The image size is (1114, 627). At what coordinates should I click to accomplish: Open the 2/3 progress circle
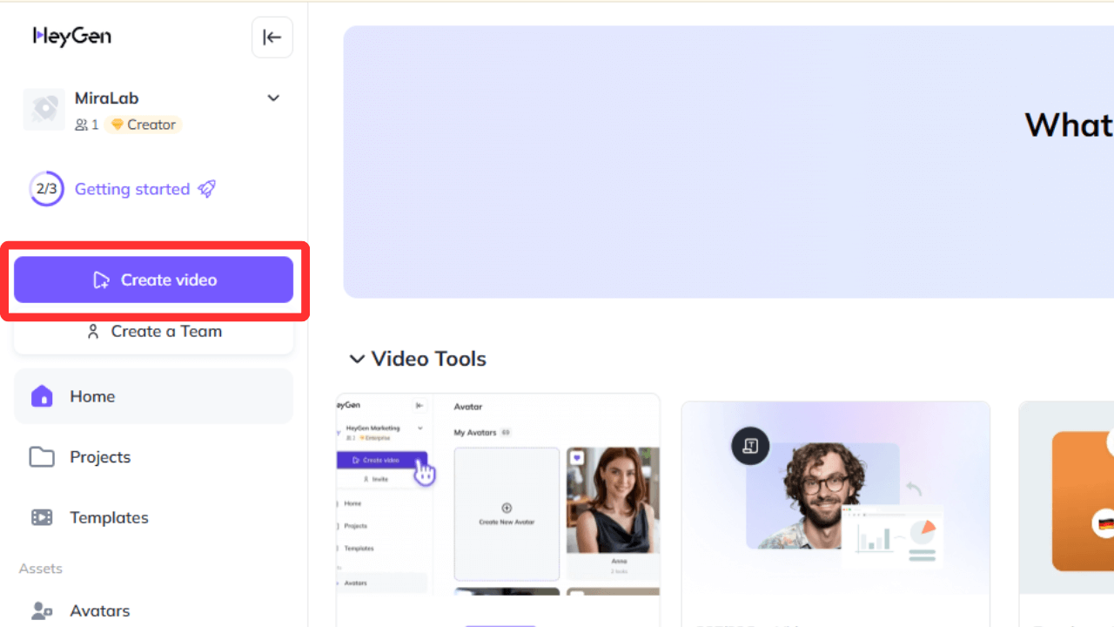[46, 189]
